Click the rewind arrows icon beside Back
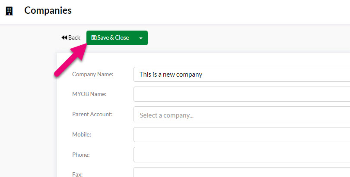 click(64, 37)
